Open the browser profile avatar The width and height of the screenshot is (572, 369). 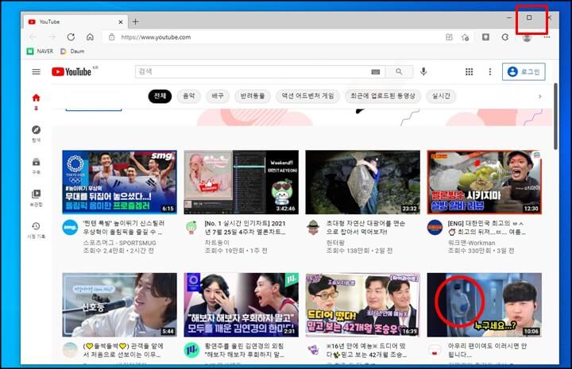(527, 37)
